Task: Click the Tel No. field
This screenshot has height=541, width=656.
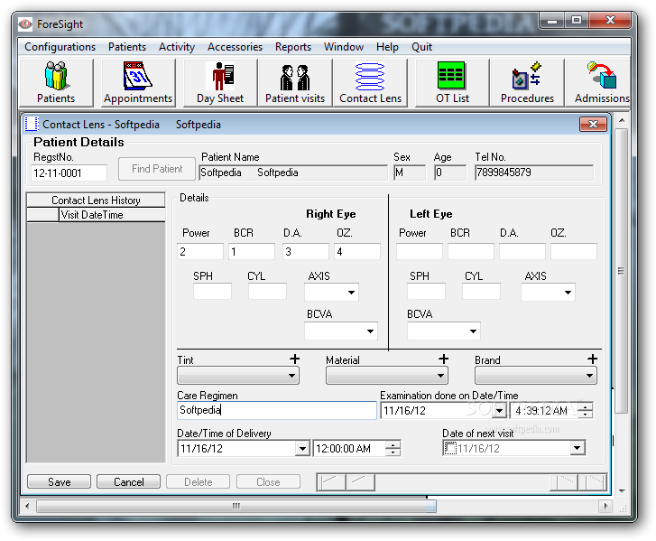Action: 534,173
